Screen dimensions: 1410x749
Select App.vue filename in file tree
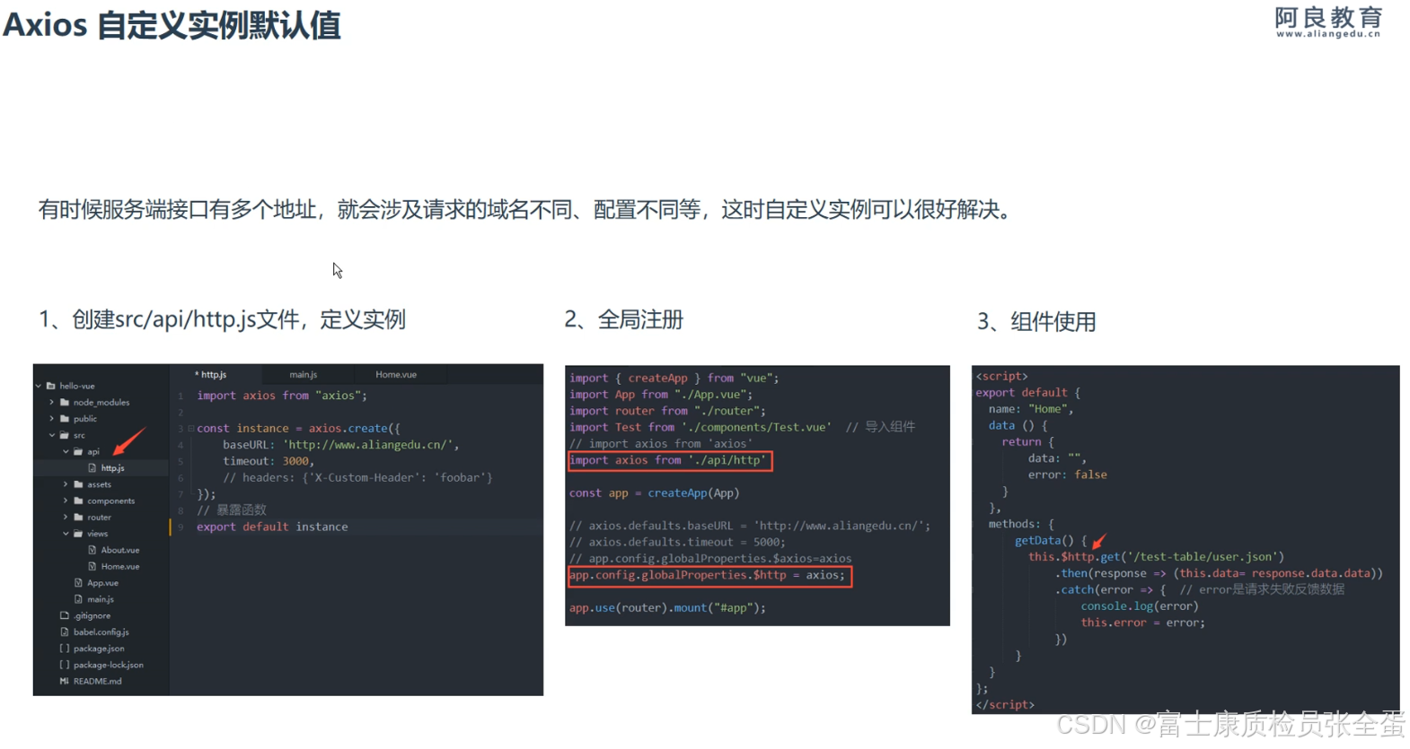103,583
